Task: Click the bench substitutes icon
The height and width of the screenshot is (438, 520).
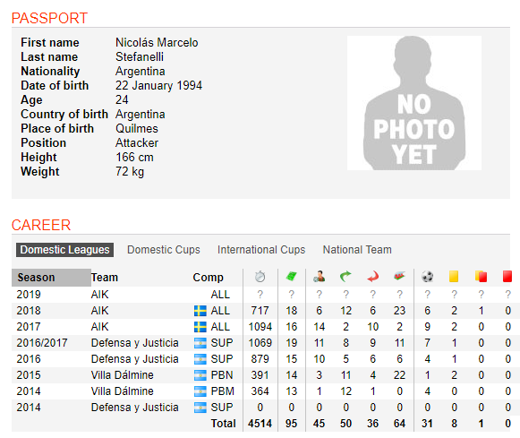Action: click(x=399, y=276)
